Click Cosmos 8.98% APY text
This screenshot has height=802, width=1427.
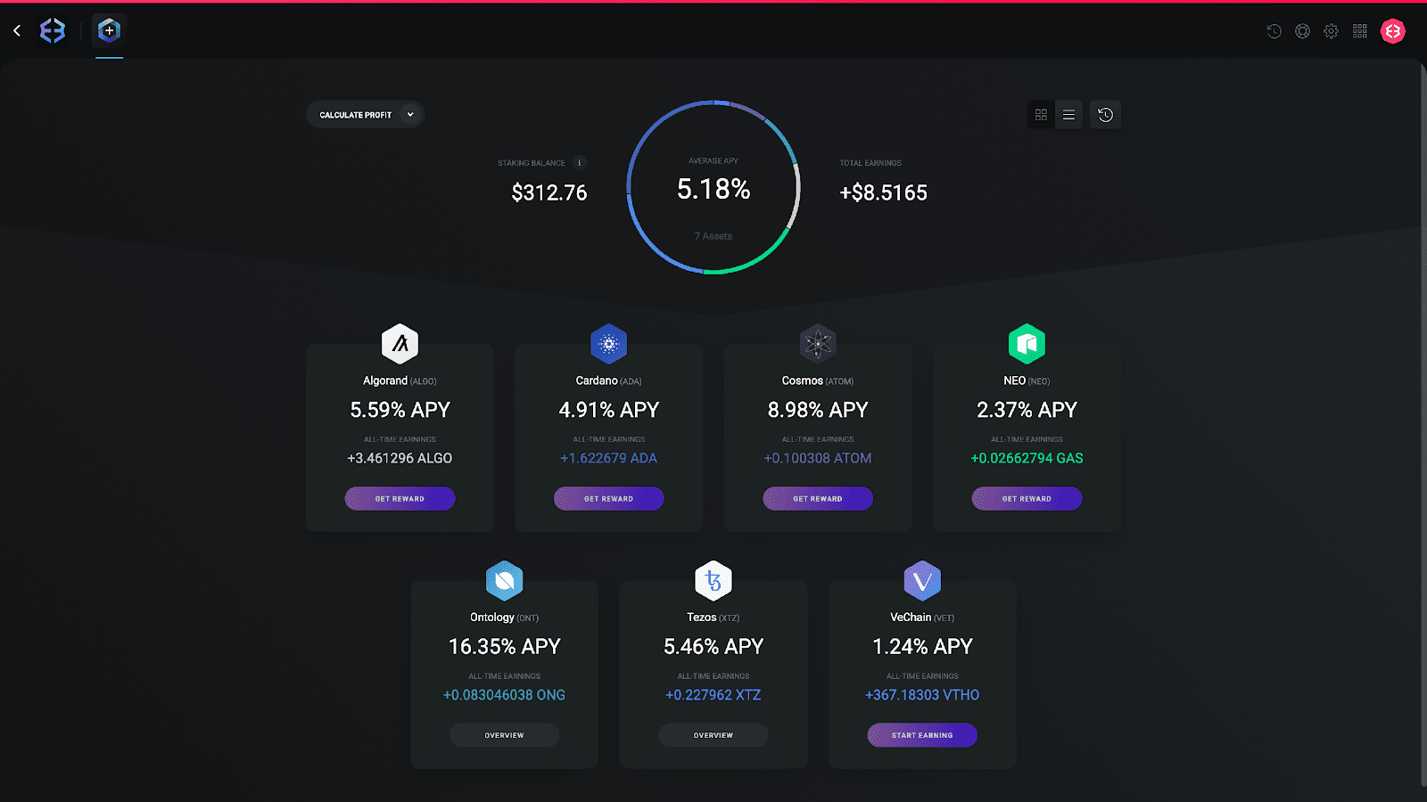click(x=818, y=410)
